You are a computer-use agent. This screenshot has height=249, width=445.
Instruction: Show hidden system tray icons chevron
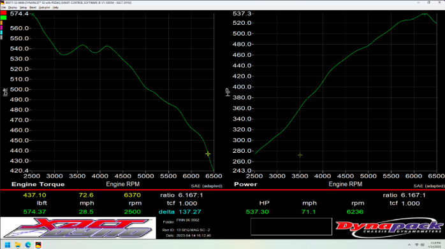pyautogui.click(x=409, y=245)
